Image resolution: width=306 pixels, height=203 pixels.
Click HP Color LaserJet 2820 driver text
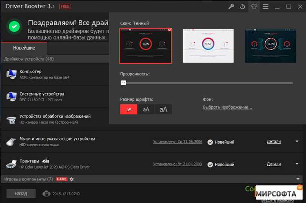click(x=54, y=167)
